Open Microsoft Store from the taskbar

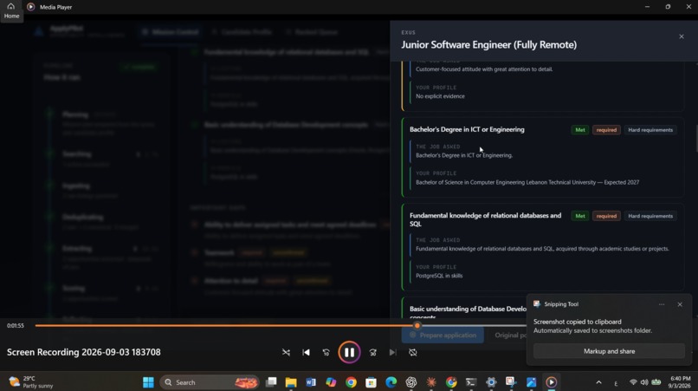point(371,382)
